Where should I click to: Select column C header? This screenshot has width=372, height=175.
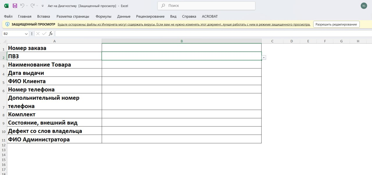pyautogui.click(x=272, y=41)
